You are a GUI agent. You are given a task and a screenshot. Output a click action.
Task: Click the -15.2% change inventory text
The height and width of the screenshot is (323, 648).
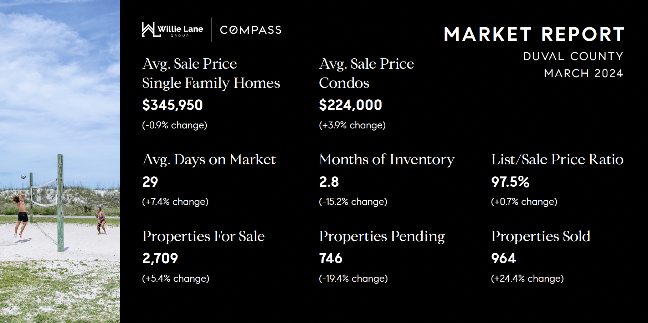point(353,202)
